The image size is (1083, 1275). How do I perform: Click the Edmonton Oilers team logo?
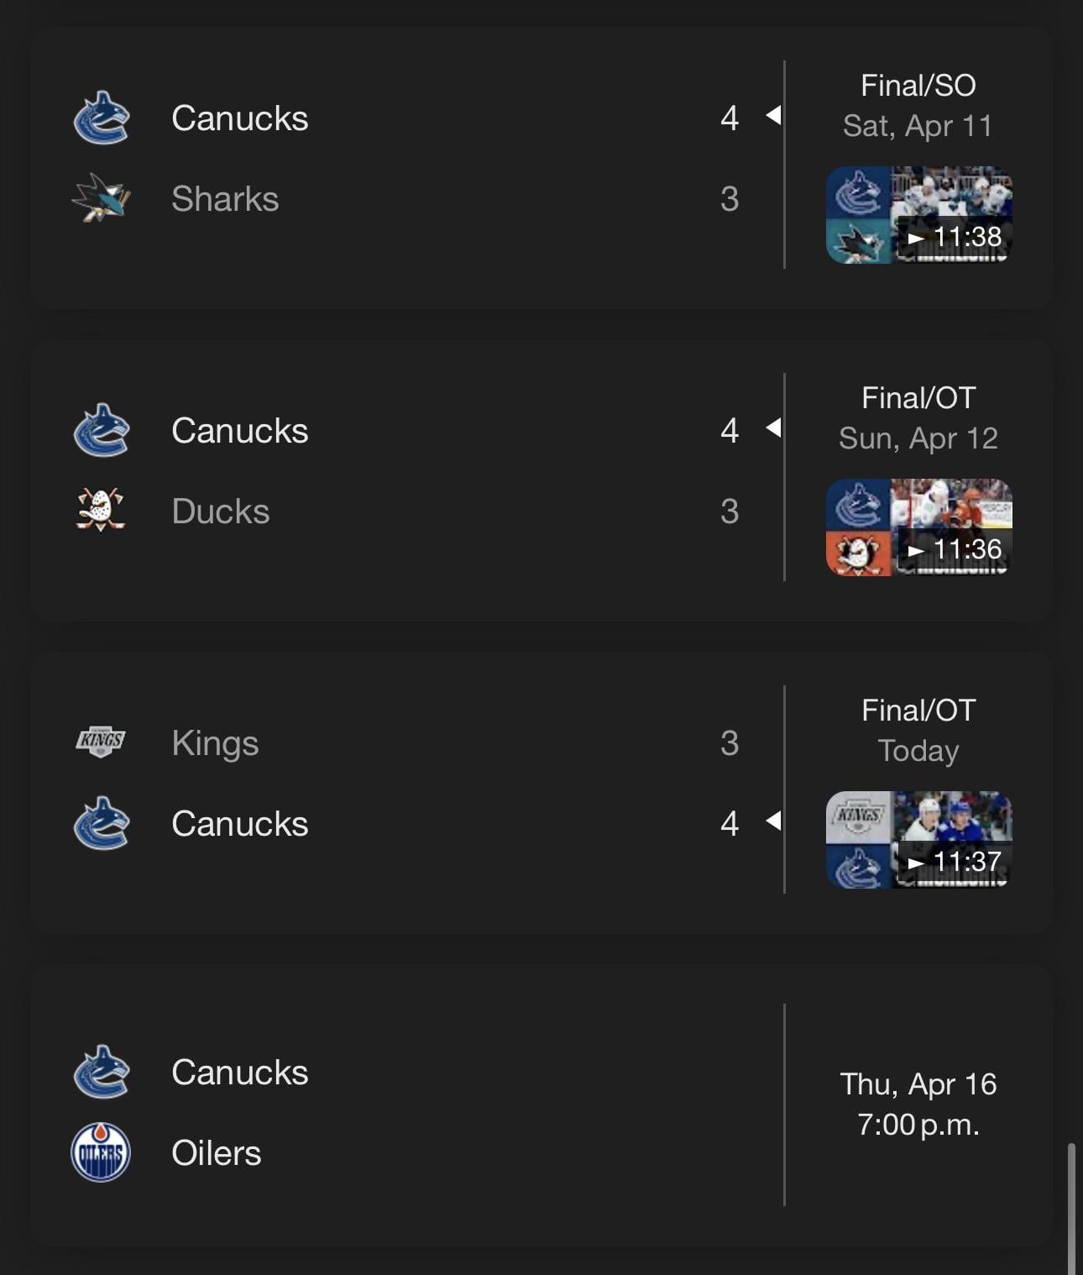click(x=101, y=1152)
